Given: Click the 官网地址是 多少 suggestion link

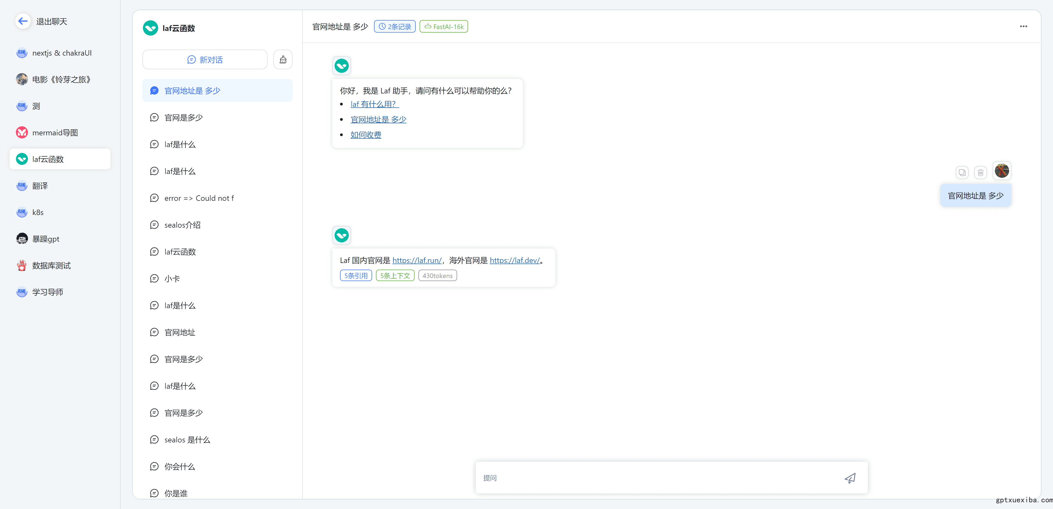Looking at the screenshot, I should (x=378, y=119).
